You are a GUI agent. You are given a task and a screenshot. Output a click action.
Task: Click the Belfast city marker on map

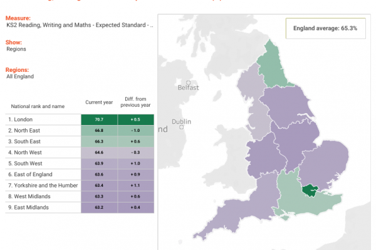click(188, 82)
